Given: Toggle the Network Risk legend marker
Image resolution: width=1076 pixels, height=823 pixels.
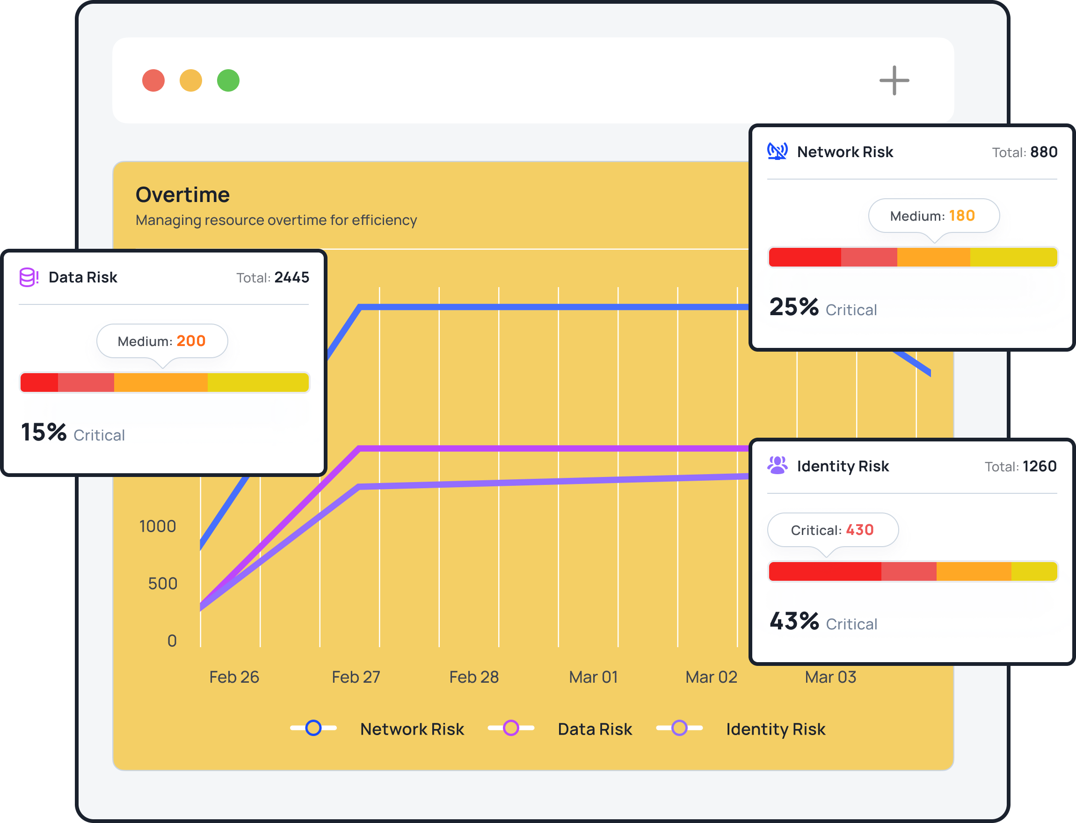Looking at the screenshot, I should (x=313, y=728).
